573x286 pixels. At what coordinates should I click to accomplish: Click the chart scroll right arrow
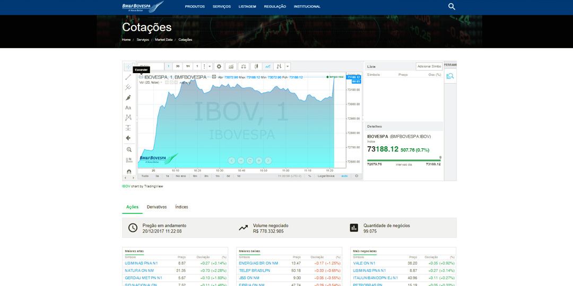268,160
